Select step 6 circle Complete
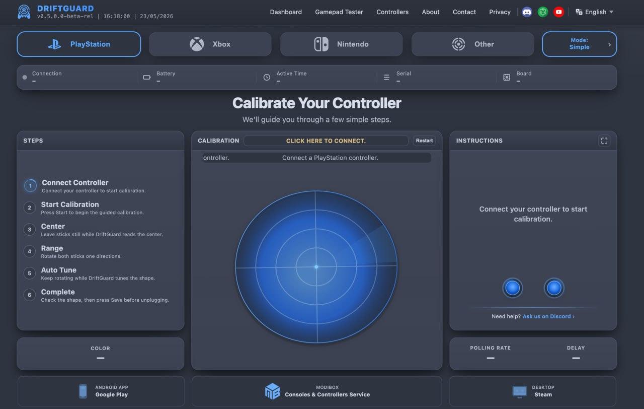Image resolution: width=644 pixels, height=409 pixels. [x=30, y=295]
